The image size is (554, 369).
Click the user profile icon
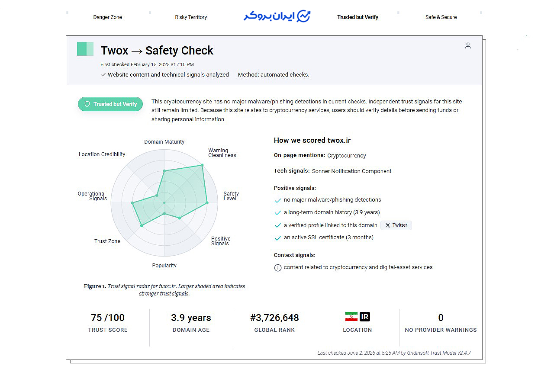468,45
